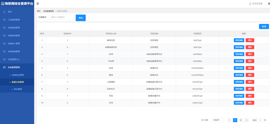The image size is (270, 124).
Task: Go to 运维监控管理 submenu item
Action: (17, 75)
